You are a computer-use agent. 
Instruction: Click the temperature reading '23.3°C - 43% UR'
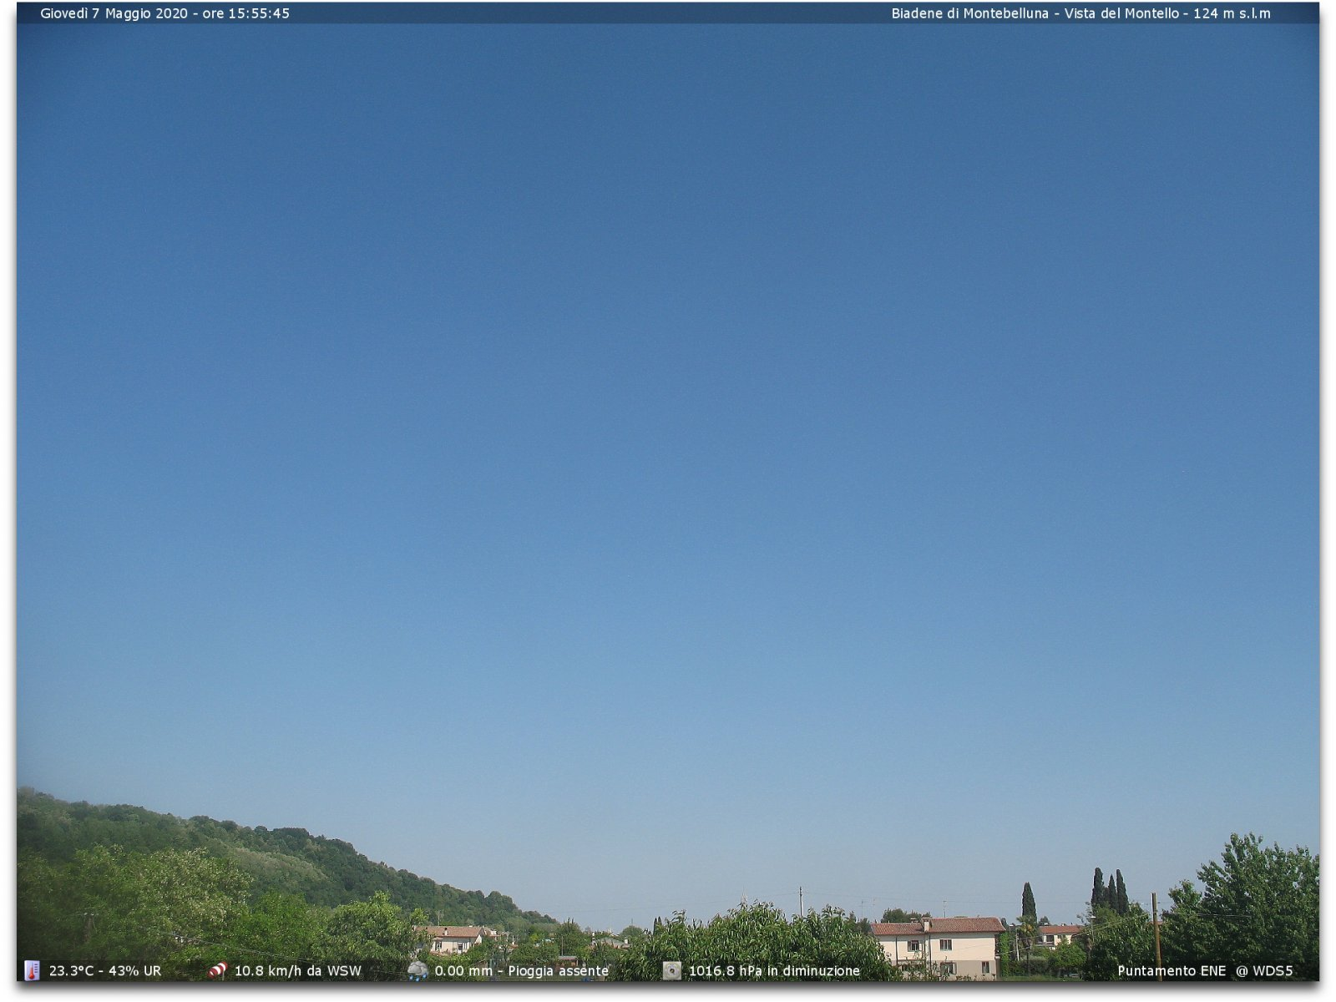(x=105, y=971)
